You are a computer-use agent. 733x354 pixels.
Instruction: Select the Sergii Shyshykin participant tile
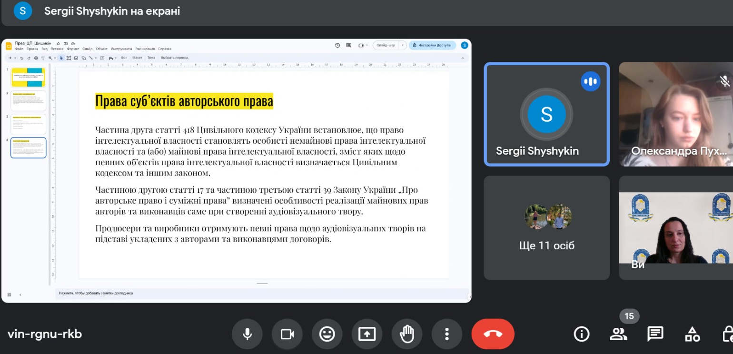546,115
